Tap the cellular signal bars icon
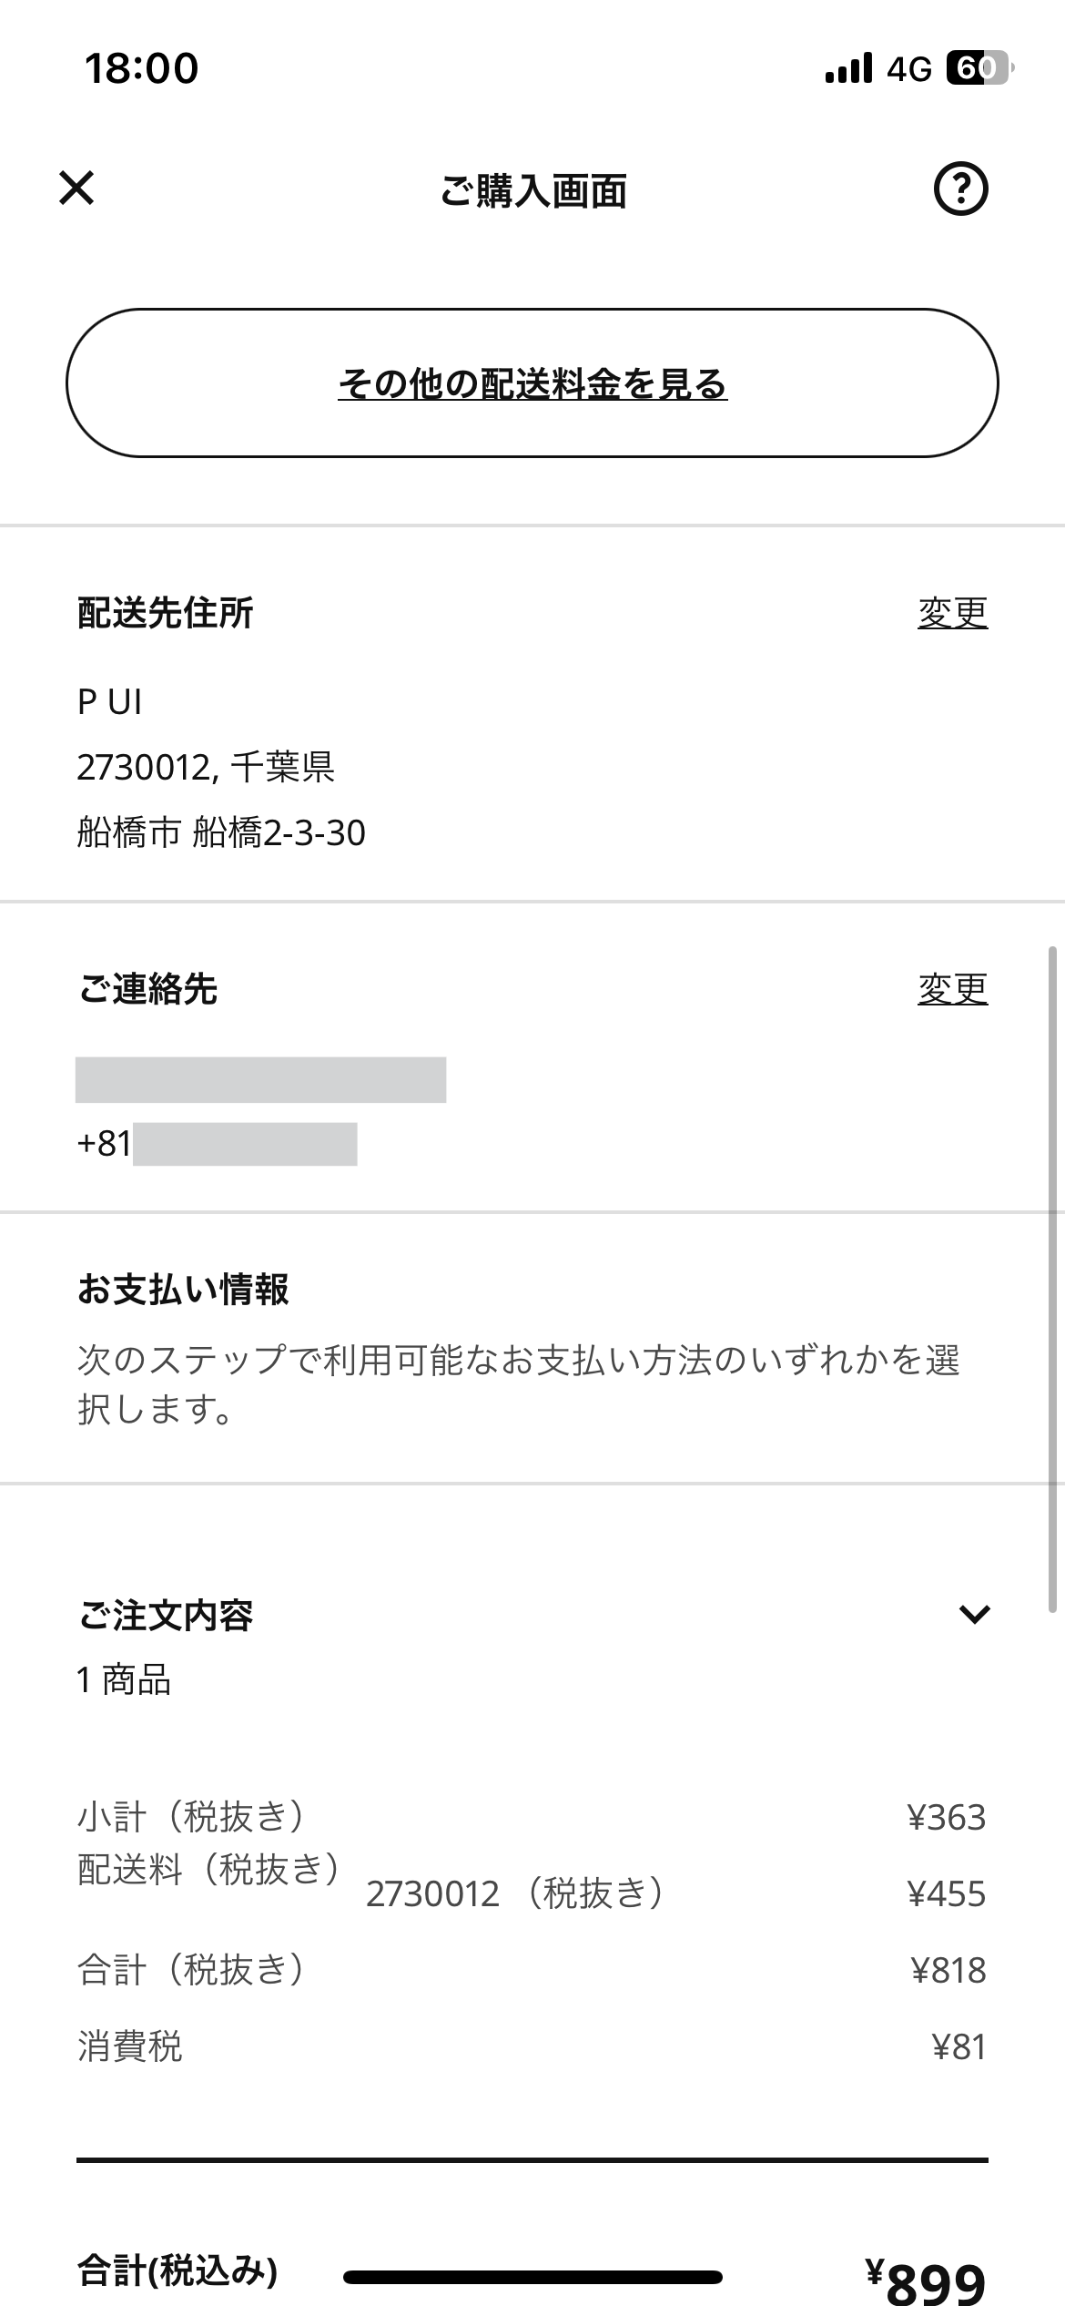 [x=848, y=68]
